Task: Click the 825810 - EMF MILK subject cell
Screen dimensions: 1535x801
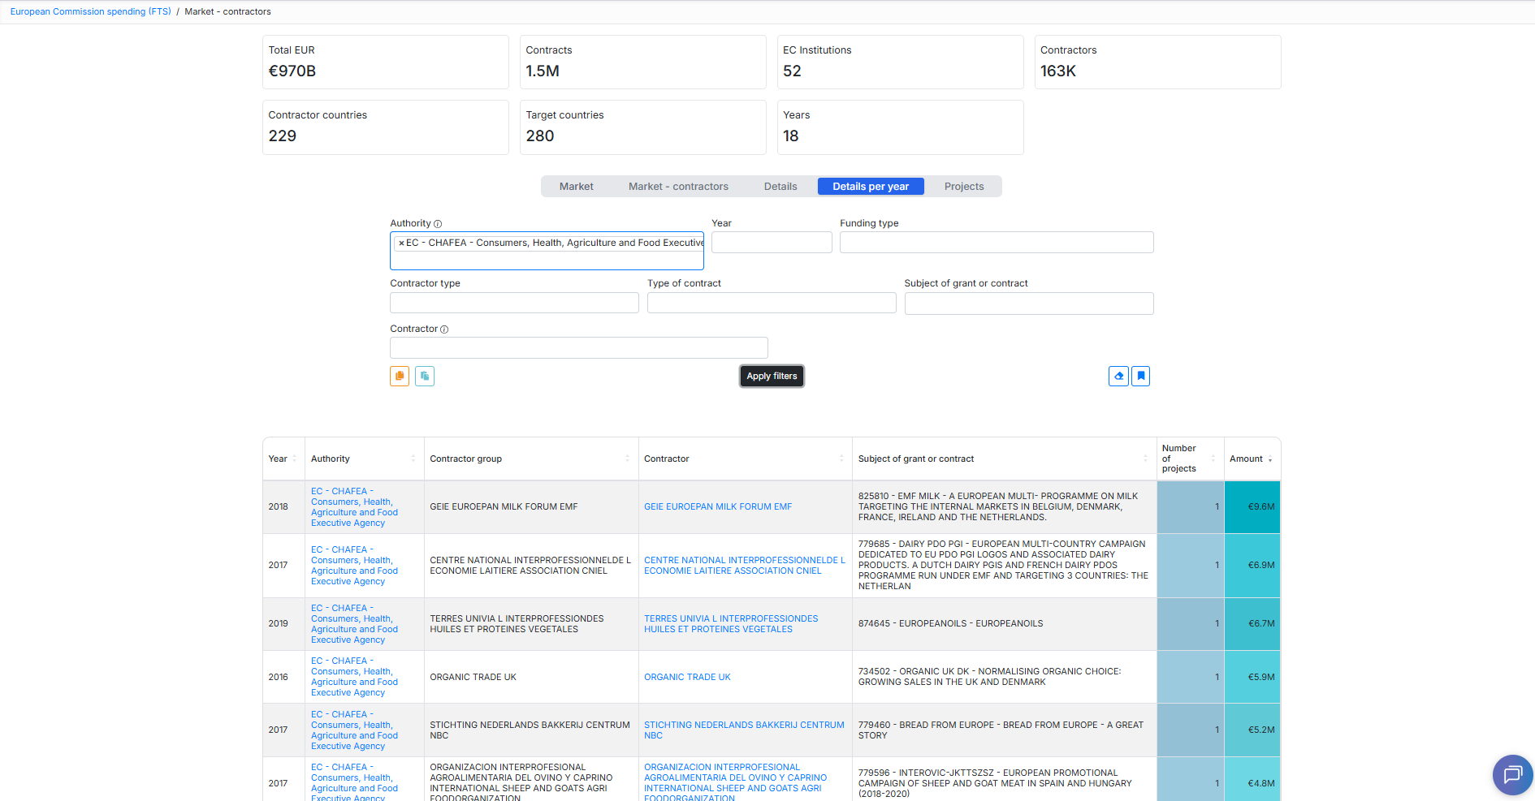Action: click(1005, 507)
